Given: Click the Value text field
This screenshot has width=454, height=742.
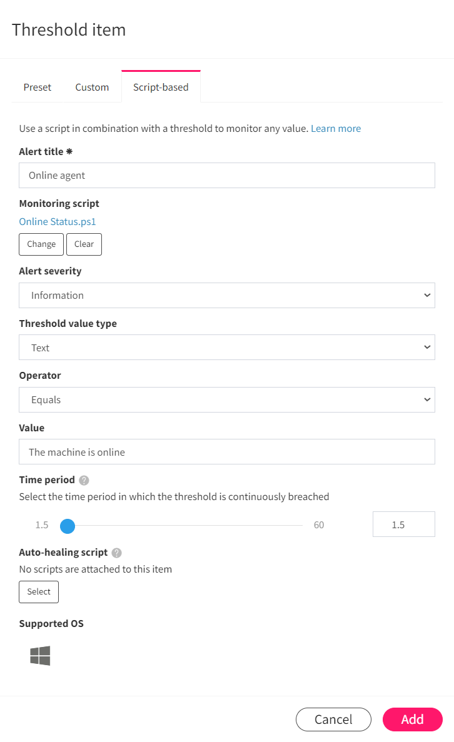Looking at the screenshot, I should pos(227,452).
